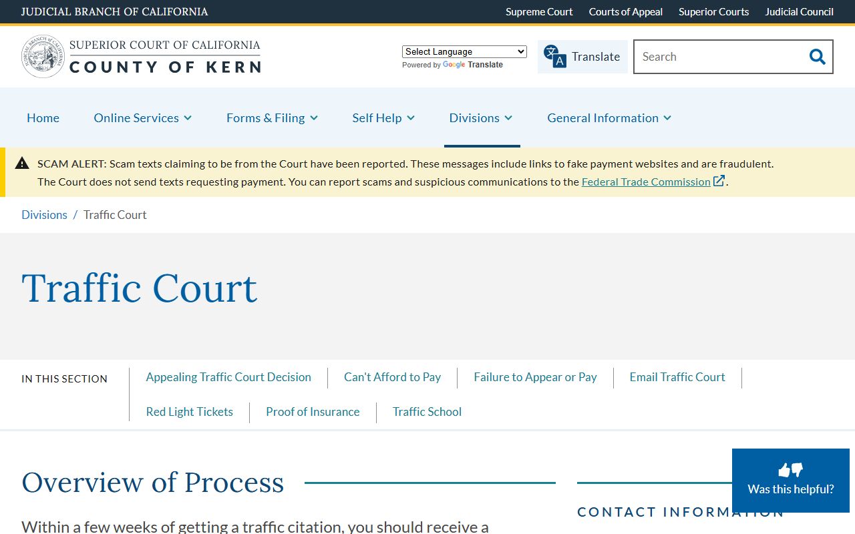Click the large Traffic Court page title
855x534 pixels.
[140, 288]
